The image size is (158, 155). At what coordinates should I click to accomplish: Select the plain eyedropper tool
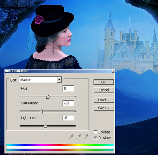point(71,137)
